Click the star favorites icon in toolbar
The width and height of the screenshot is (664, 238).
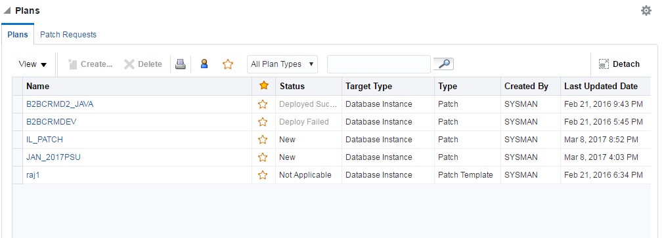[x=228, y=64]
